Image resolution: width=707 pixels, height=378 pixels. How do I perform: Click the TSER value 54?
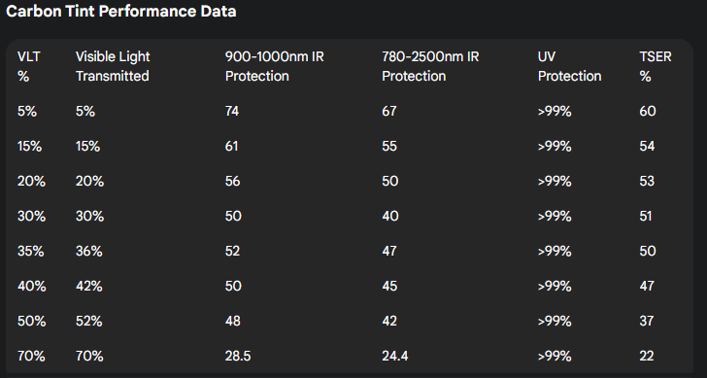click(647, 146)
